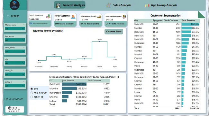Click the Customer Trend button

[114, 32]
